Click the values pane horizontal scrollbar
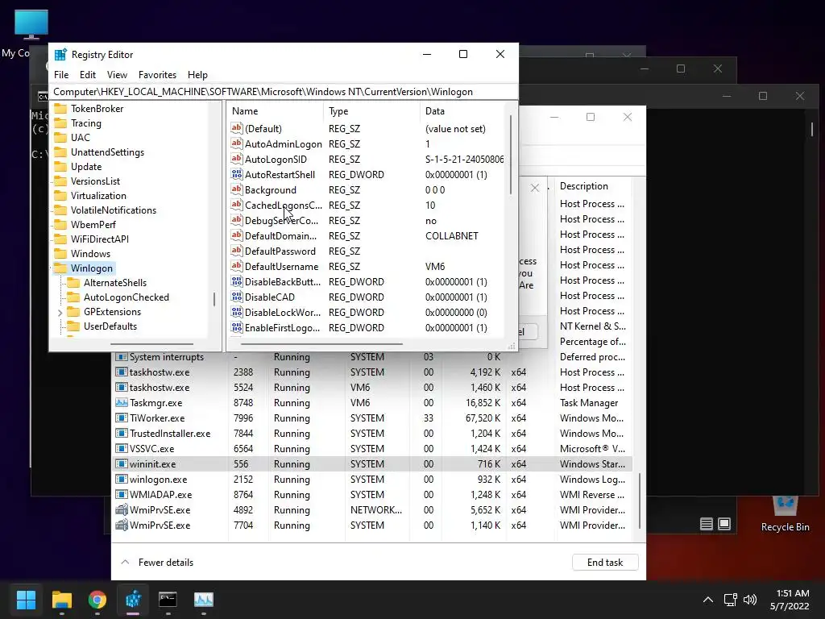This screenshot has width=825, height=619. pos(321,344)
